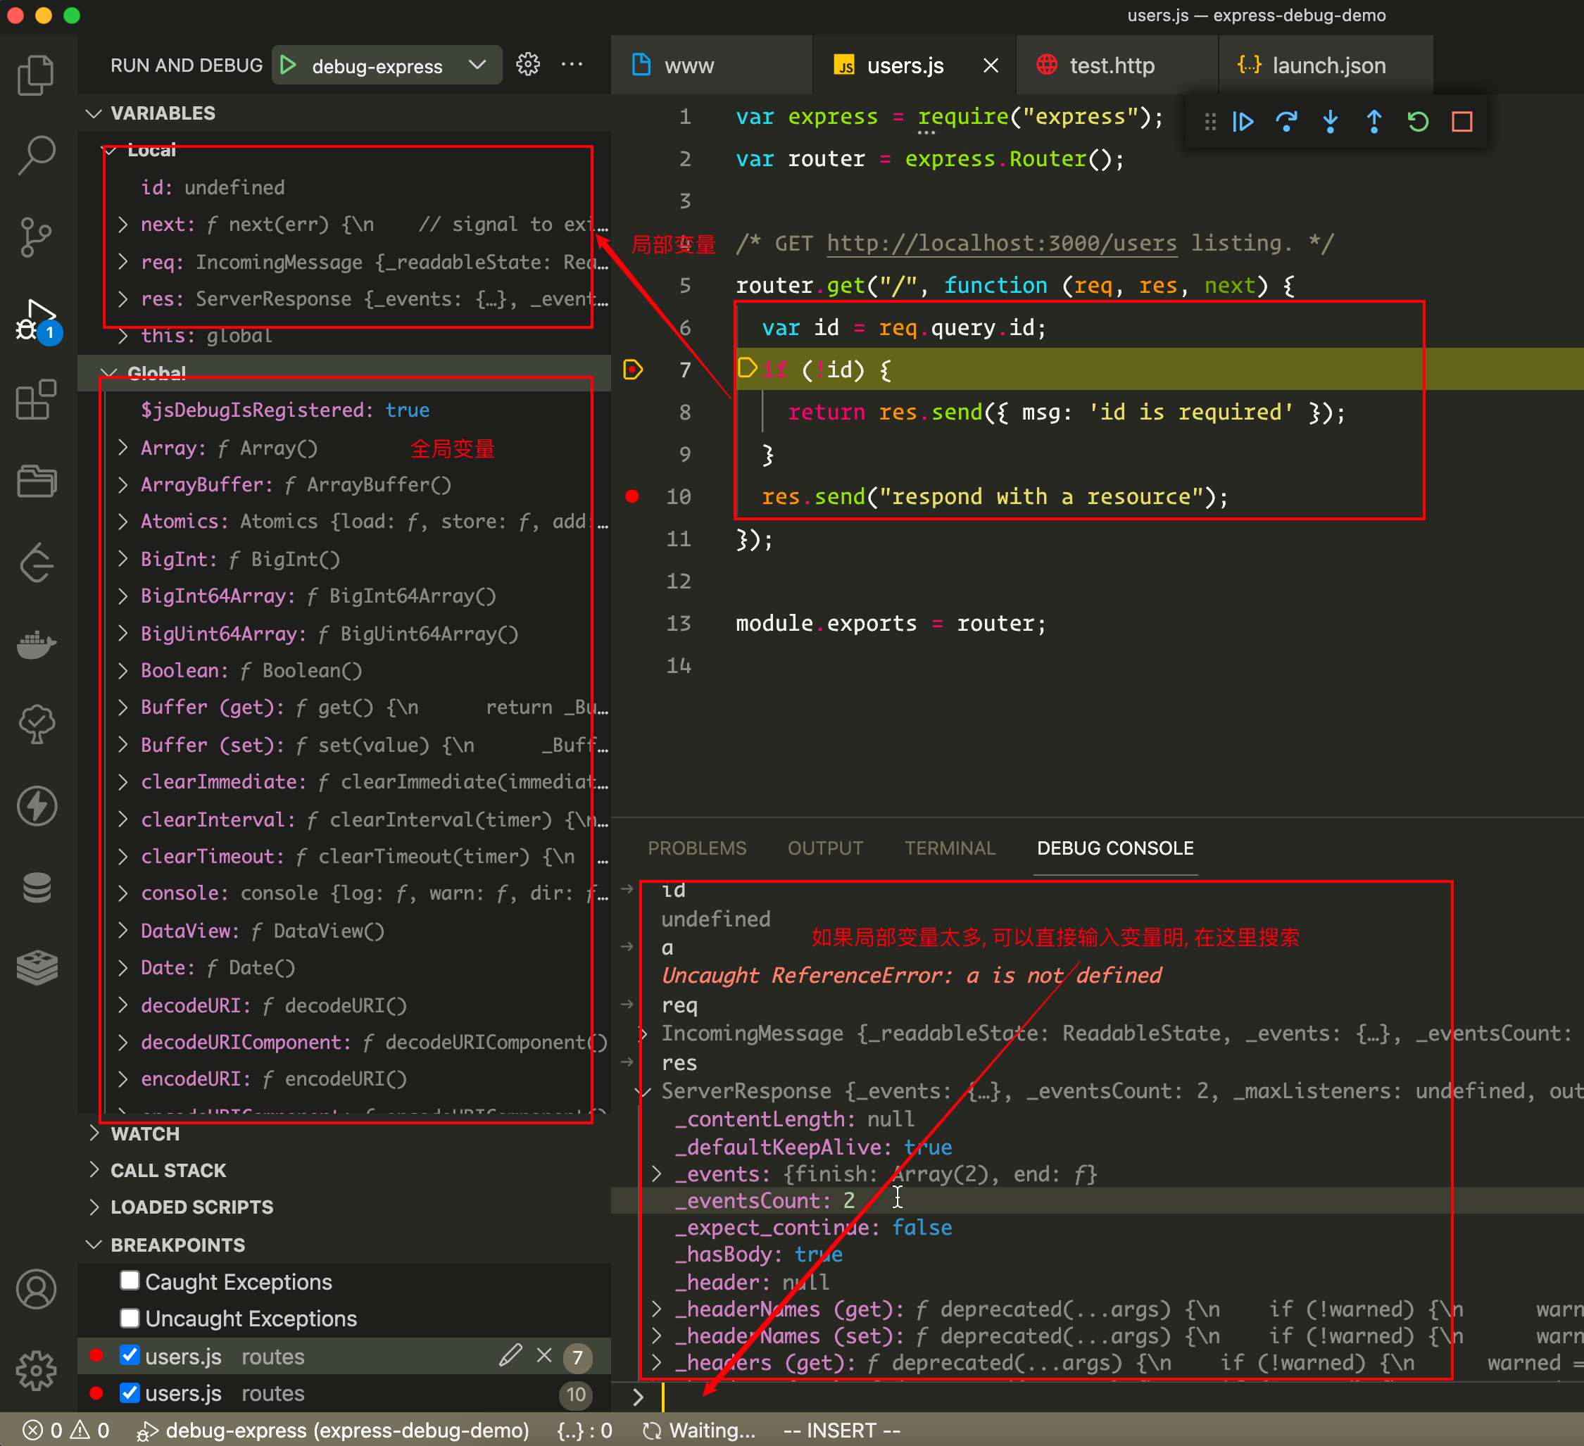Viewport: 1584px width, 1446px height.
Task: Stop debugging with the red square
Action: [x=1462, y=122]
